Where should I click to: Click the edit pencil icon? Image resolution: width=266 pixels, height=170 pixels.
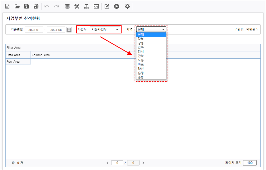[x=107, y=6]
